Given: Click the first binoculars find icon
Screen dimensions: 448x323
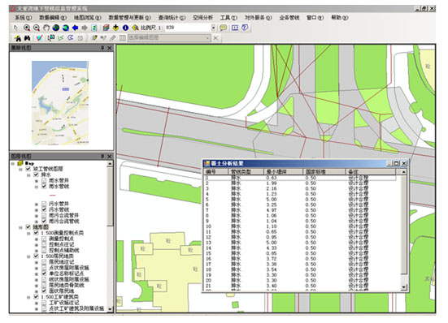Looking at the screenshot, I should point(18,38).
